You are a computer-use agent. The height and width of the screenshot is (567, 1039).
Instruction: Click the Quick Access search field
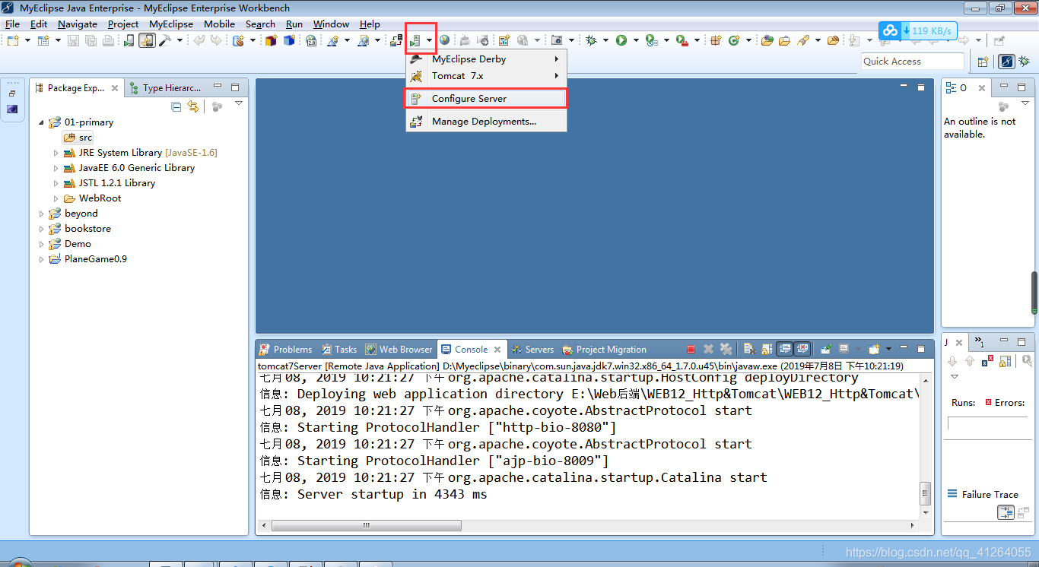click(x=913, y=62)
